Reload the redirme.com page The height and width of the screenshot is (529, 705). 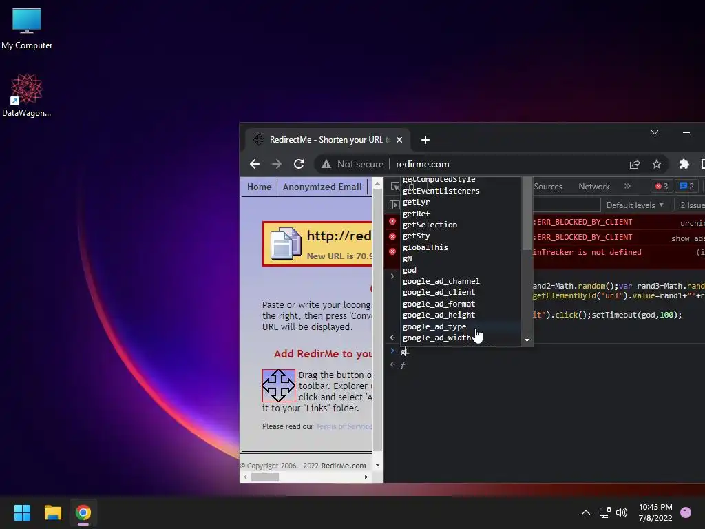tap(299, 164)
